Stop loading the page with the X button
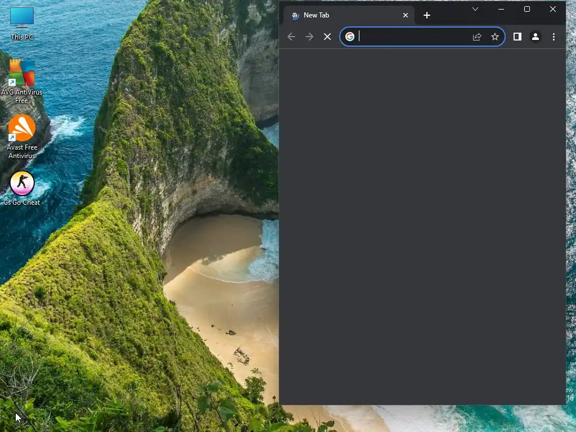The height and width of the screenshot is (432, 576). (327, 37)
